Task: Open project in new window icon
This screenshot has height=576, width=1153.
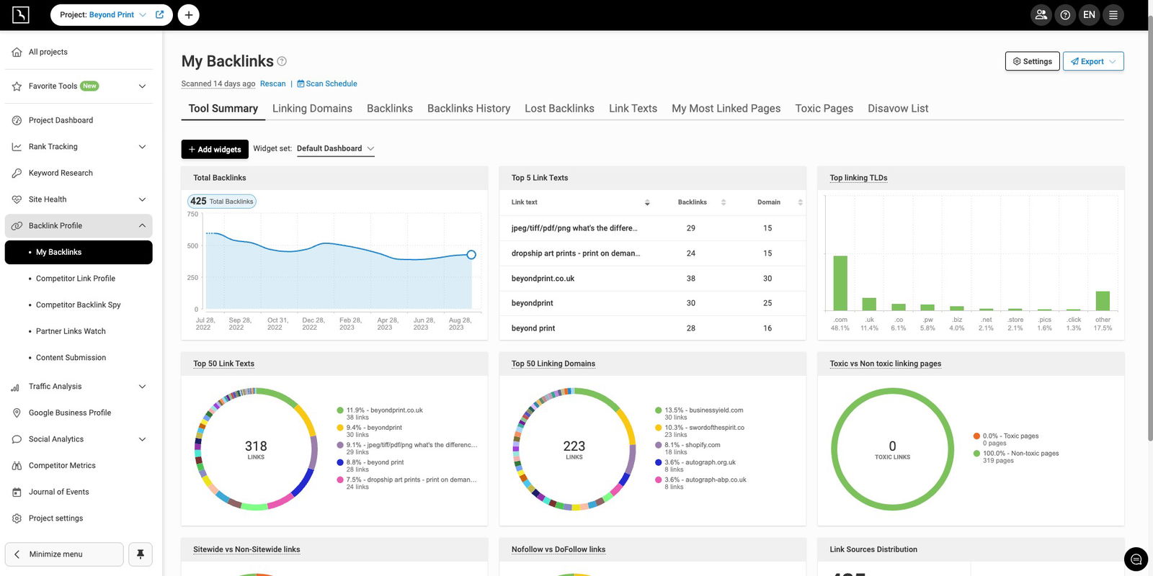Action: (160, 14)
